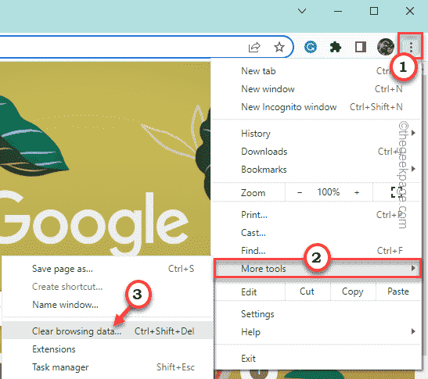Screen dimensions: 428x379
Task: Bookmark this page with star icon
Action: click(279, 47)
